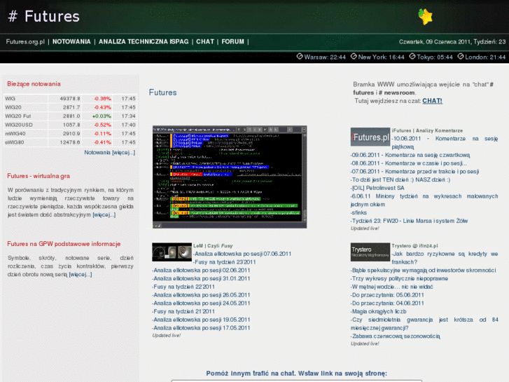Open W mętnej wodzie... nic nie widać
This screenshot has height=382, width=509.
click(x=392, y=287)
